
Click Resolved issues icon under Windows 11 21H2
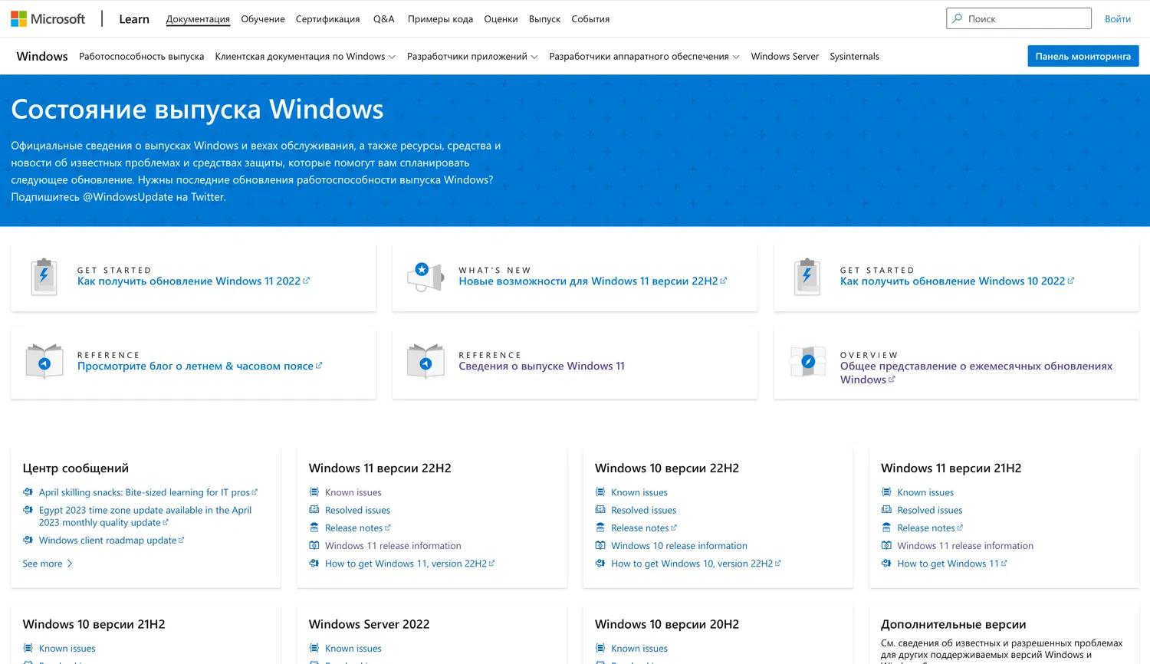[886, 510]
